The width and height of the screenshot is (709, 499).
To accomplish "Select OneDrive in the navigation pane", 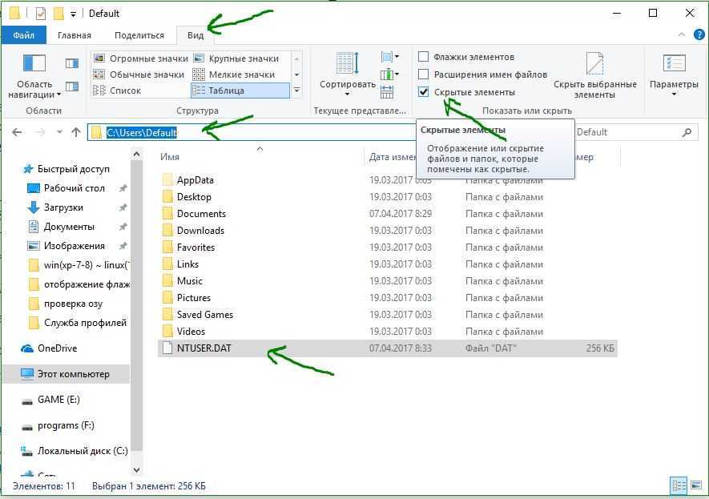I will click(57, 348).
